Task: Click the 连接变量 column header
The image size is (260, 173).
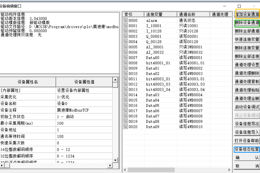Action: tap(161, 14)
